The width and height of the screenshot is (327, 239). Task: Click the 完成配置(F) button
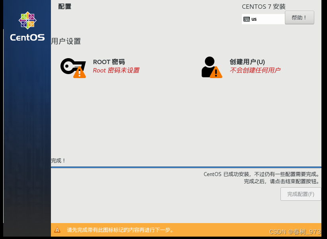pos(300,194)
